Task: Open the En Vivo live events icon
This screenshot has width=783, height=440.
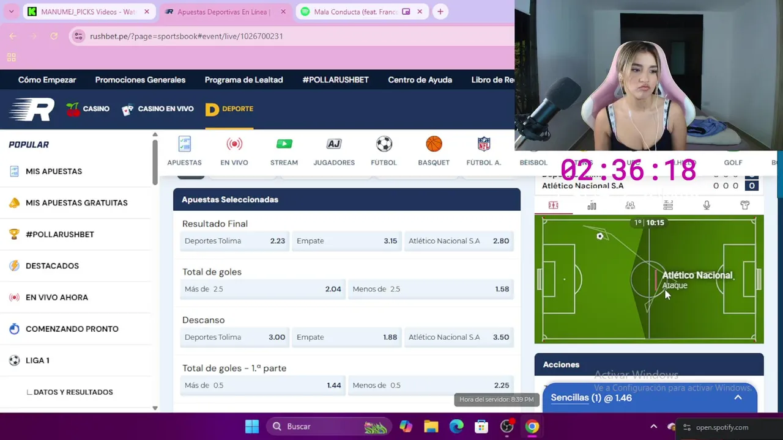Action: pos(234,144)
